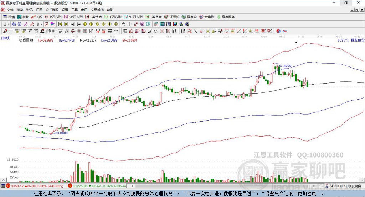Open the 浏览 menu

20,10
